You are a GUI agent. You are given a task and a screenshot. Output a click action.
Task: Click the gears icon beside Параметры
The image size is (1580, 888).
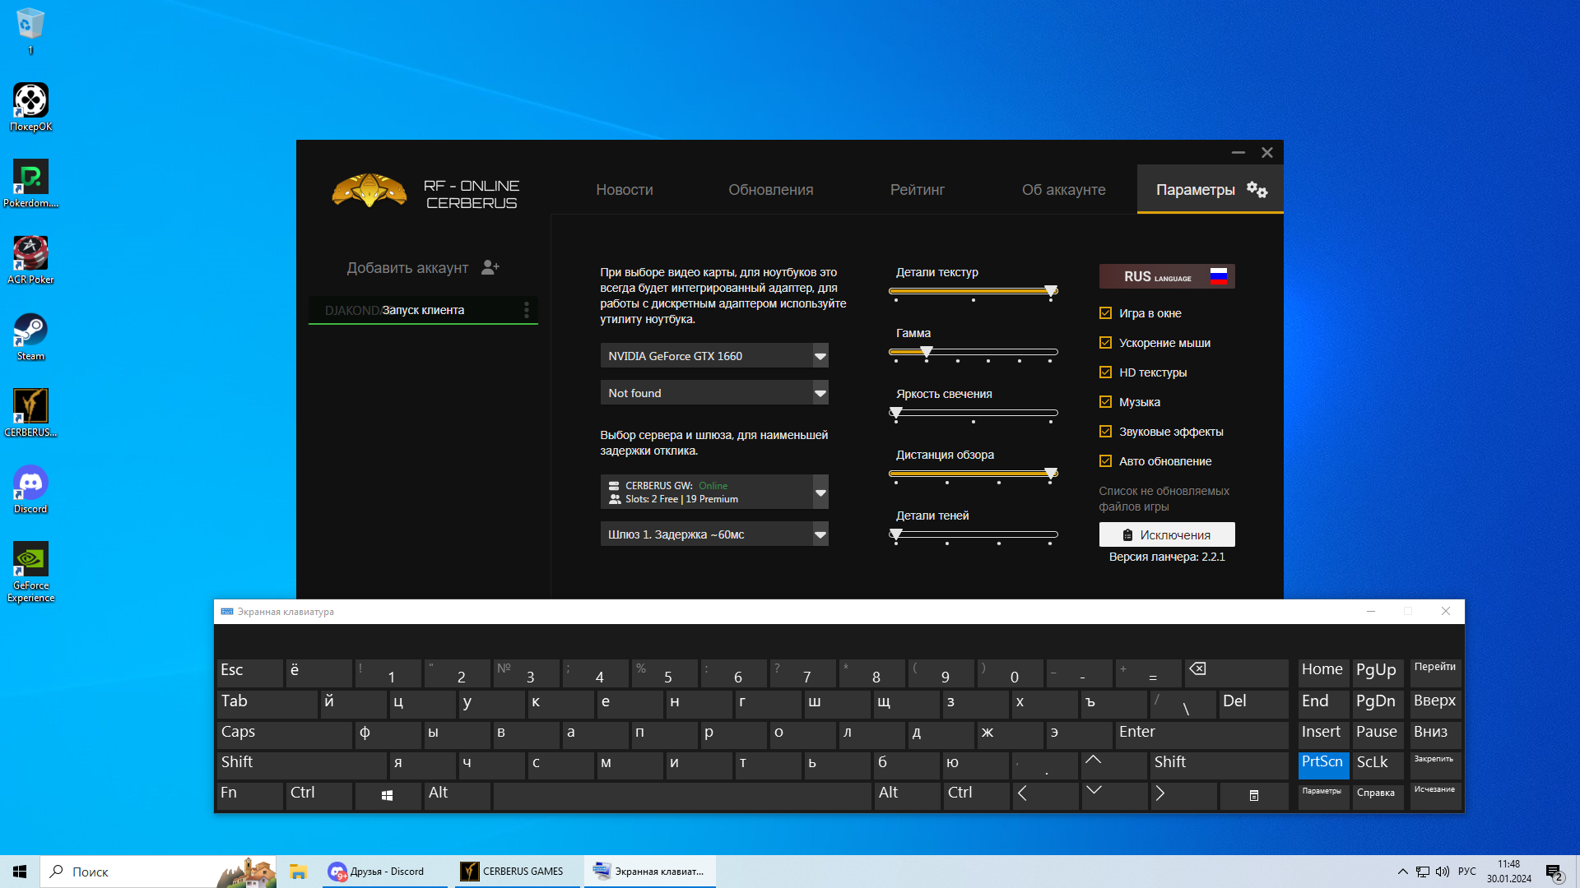[x=1257, y=189]
